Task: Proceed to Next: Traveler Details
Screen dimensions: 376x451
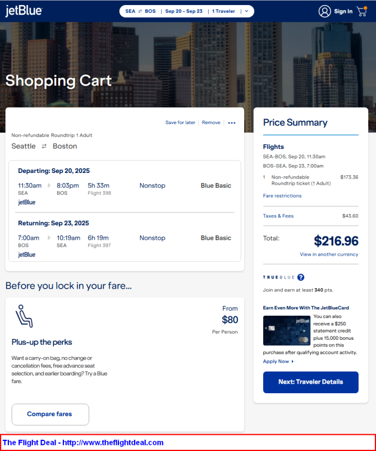Action: [311, 382]
